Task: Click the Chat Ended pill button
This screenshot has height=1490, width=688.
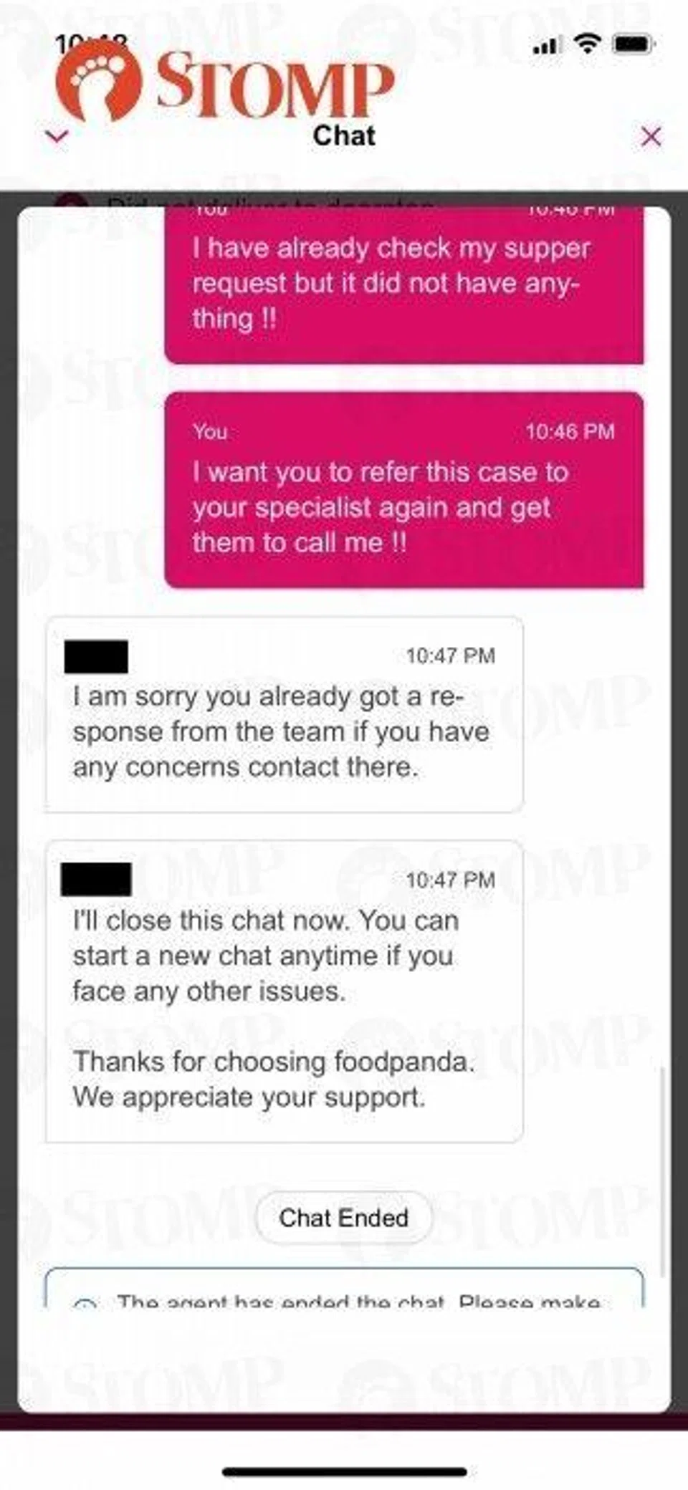Action: 344,1217
